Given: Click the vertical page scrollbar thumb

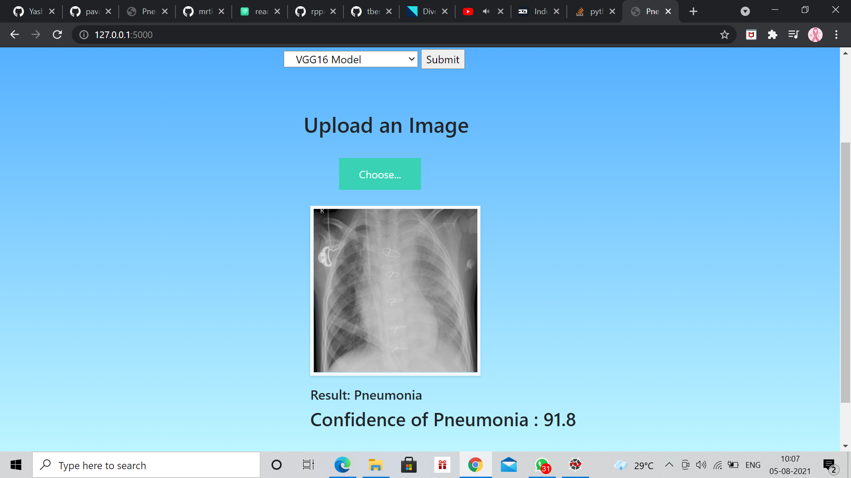Looking at the screenshot, I should [x=845, y=272].
